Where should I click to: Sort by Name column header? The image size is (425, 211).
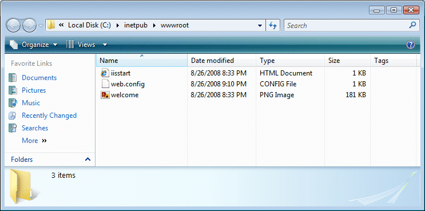[142, 61]
